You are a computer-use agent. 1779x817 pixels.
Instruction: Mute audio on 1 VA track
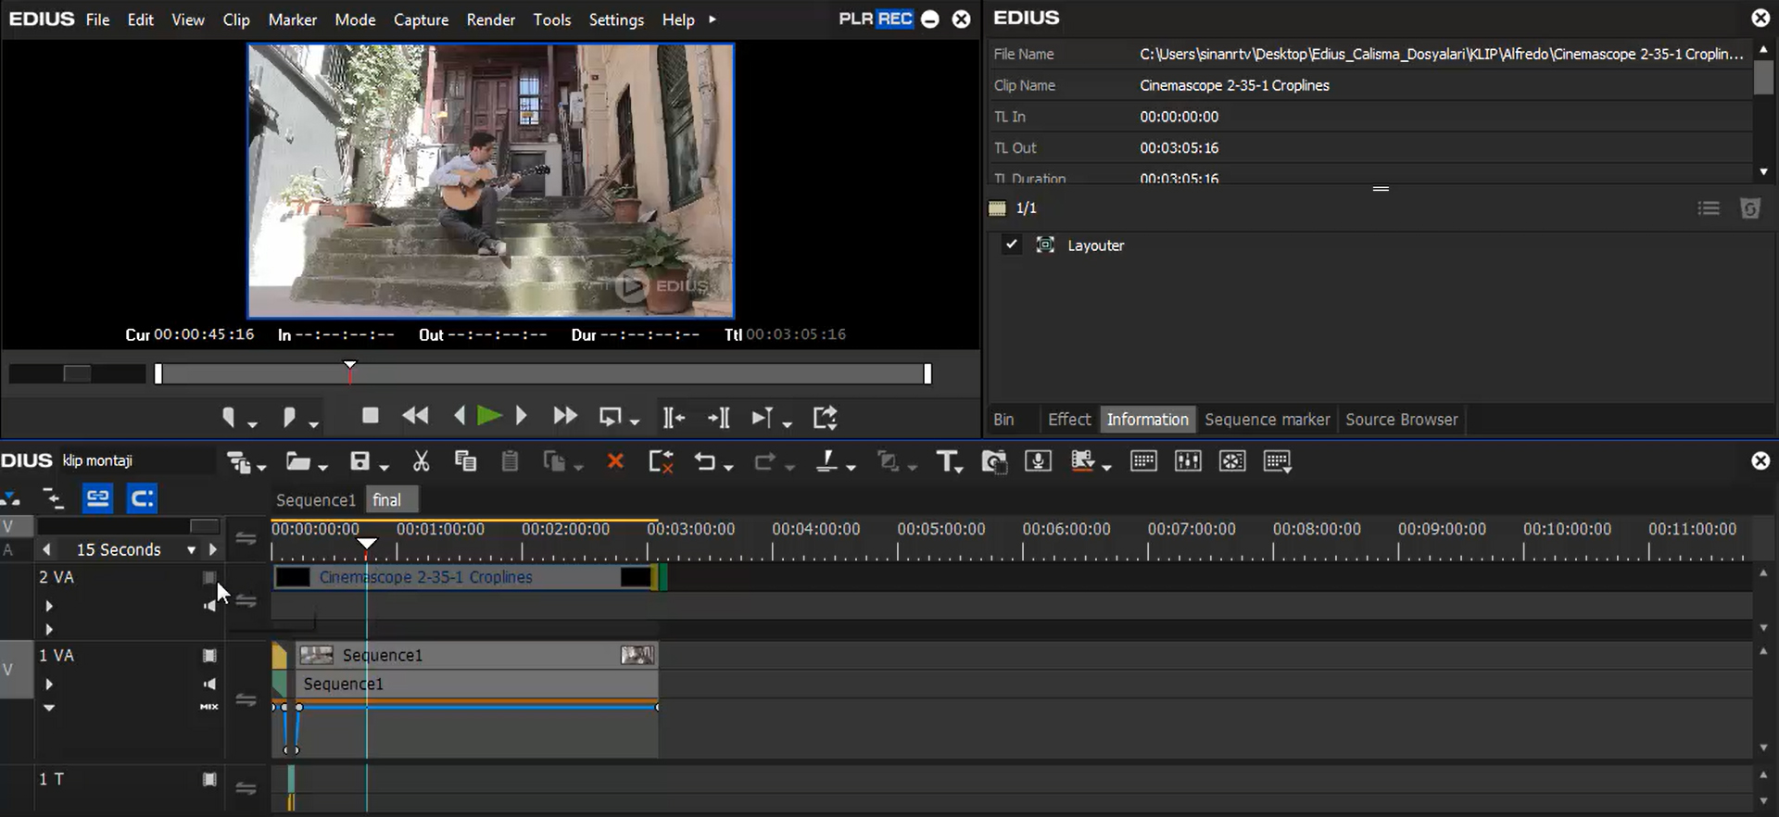coord(209,684)
